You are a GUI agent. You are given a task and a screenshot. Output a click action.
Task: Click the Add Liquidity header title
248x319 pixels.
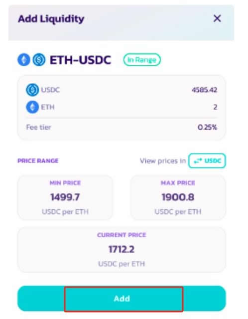coord(51,19)
